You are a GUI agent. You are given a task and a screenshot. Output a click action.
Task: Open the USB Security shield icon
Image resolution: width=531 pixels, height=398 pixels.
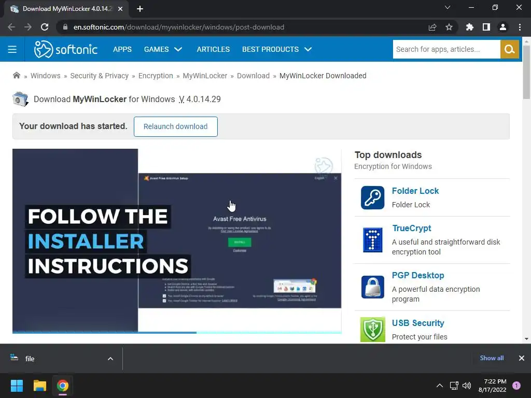pyautogui.click(x=372, y=330)
